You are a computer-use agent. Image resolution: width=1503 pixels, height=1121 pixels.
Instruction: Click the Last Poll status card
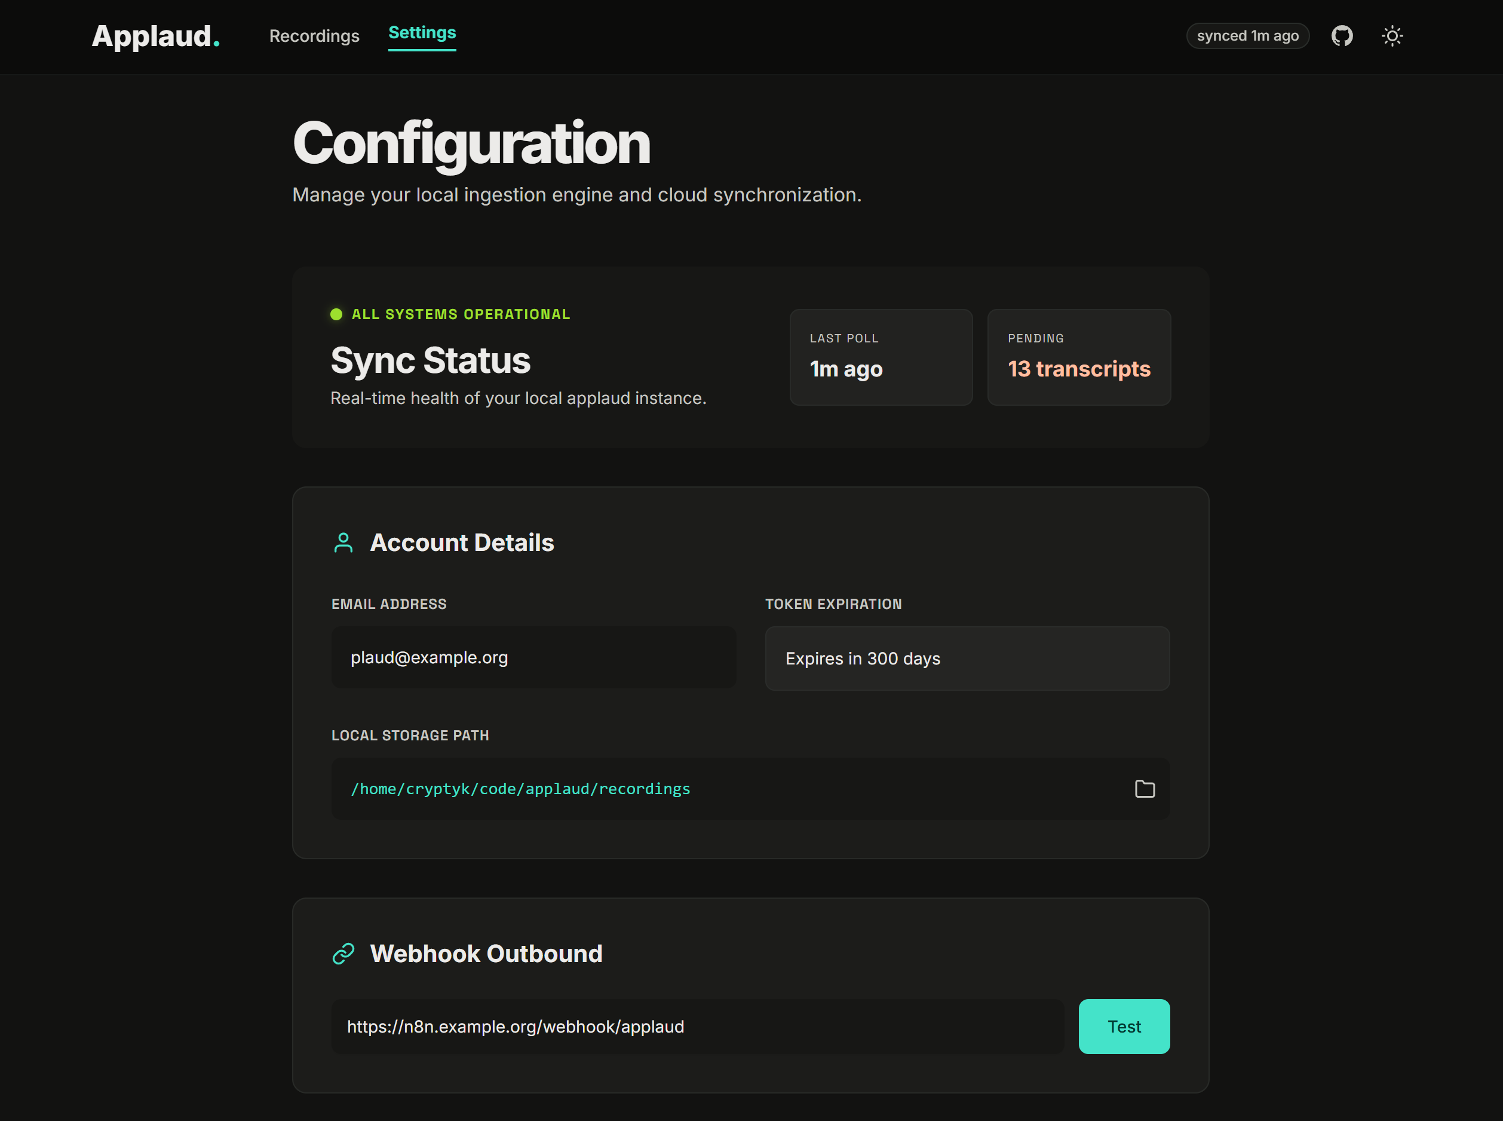click(881, 357)
